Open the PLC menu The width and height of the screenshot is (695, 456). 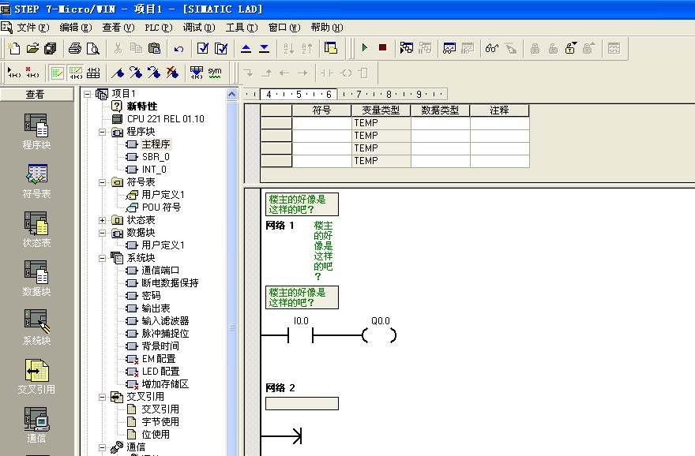pos(158,28)
